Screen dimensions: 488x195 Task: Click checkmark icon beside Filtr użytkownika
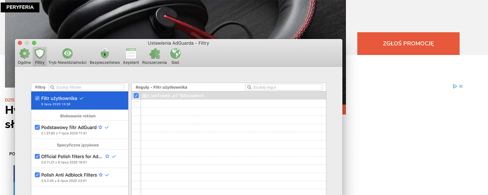81,98
